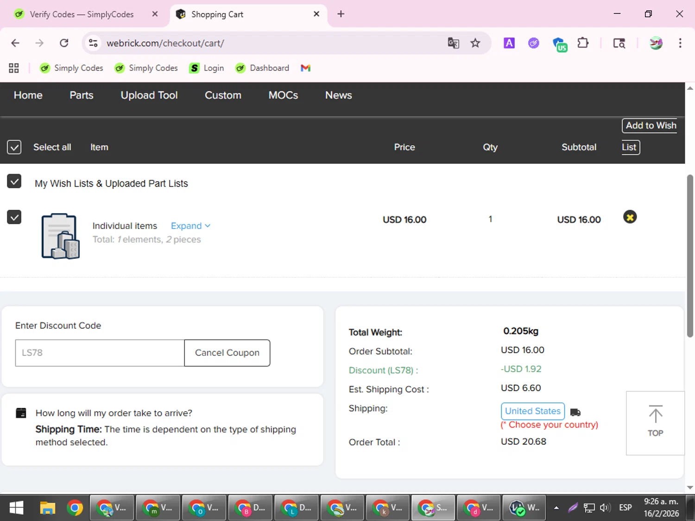
Task: Bookmark this page with the star icon
Action: click(x=475, y=43)
